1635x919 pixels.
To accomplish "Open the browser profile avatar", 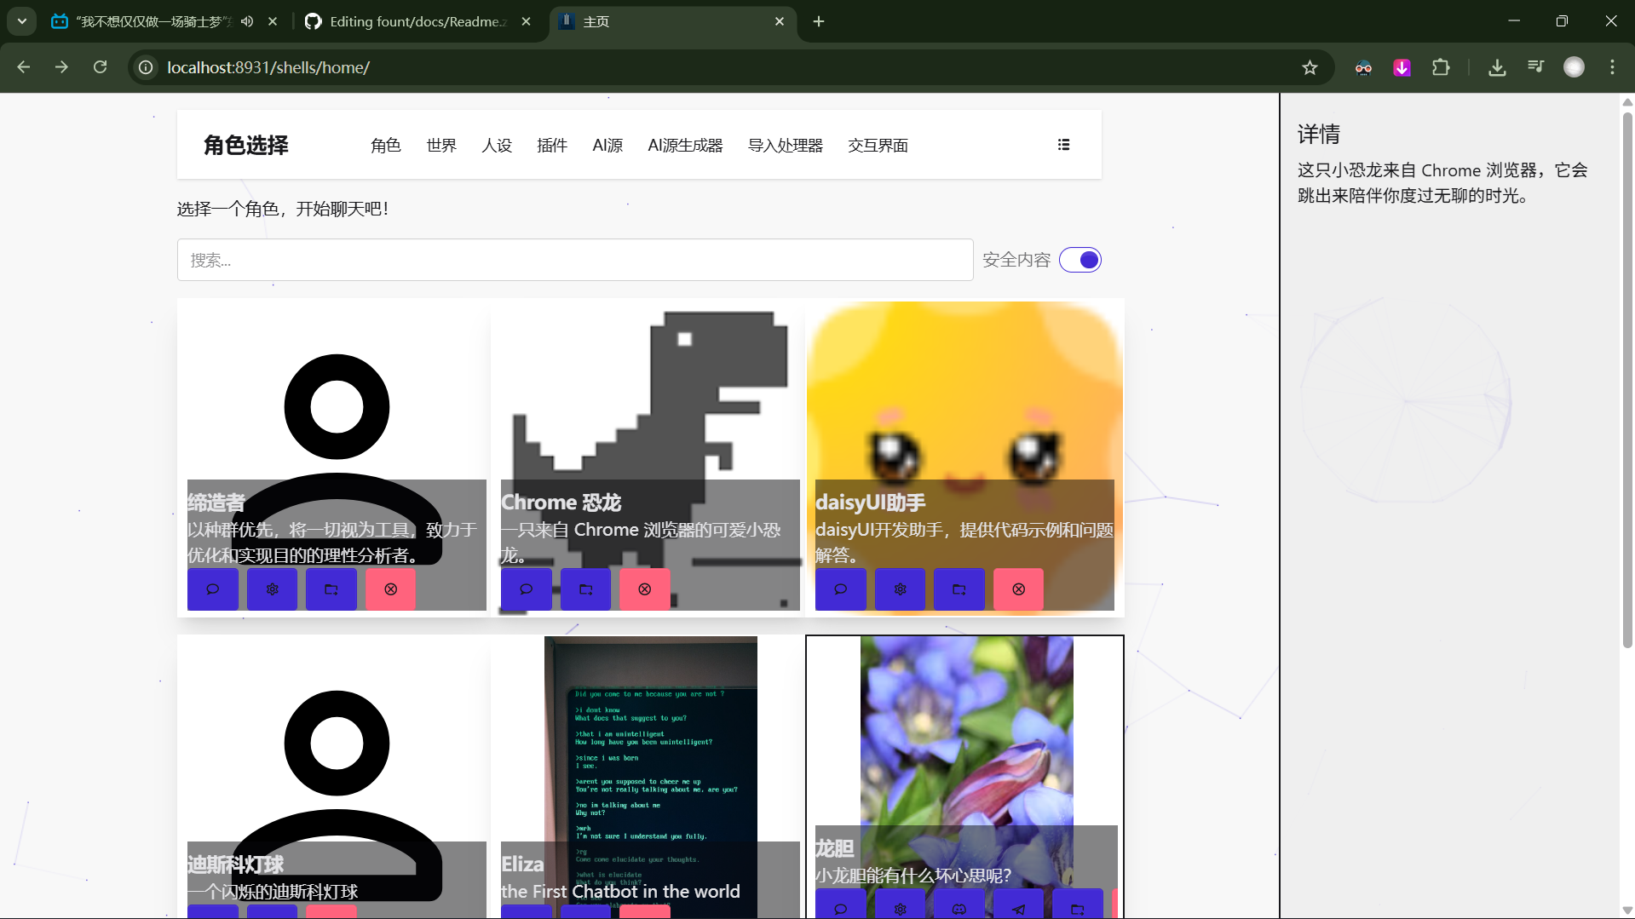I will (1574, 67).
